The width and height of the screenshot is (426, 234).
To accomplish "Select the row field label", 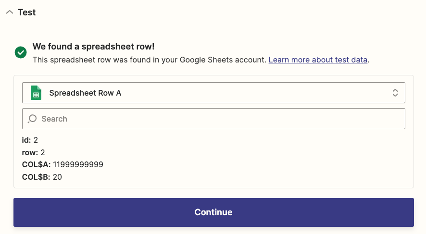I will coord(30,152).
